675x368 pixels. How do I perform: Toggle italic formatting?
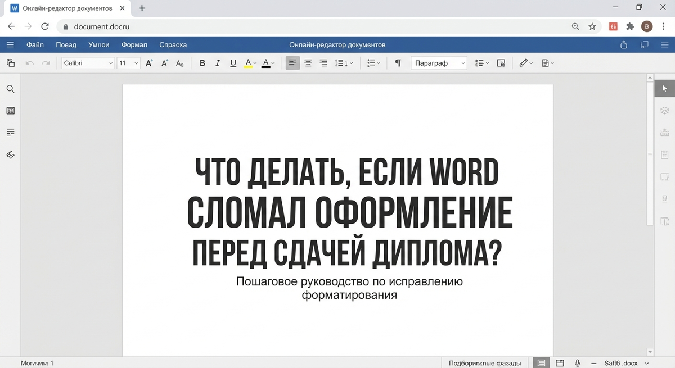coord(218,63)
